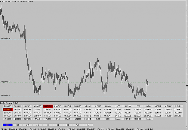
Task: Open the EURNZD symbol chart
Action: (138, 109)
